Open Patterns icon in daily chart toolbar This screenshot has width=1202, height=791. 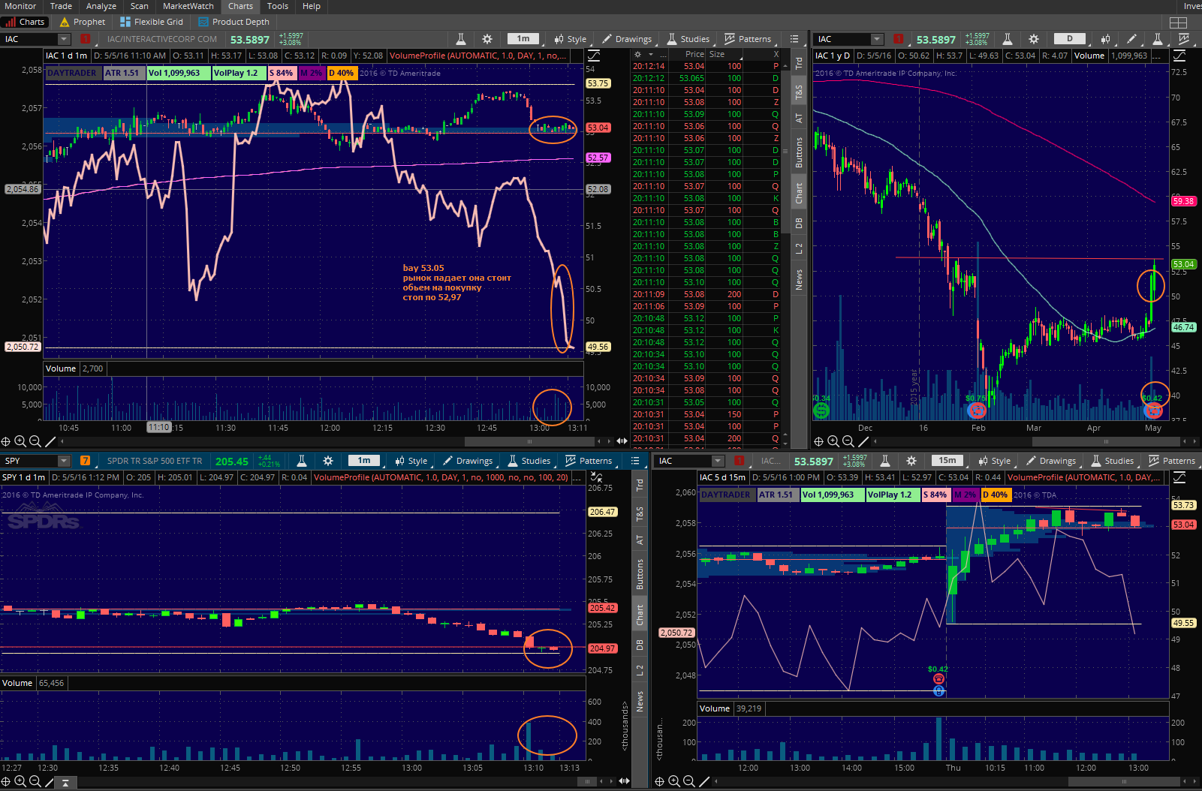click(x=1184, y=39)
